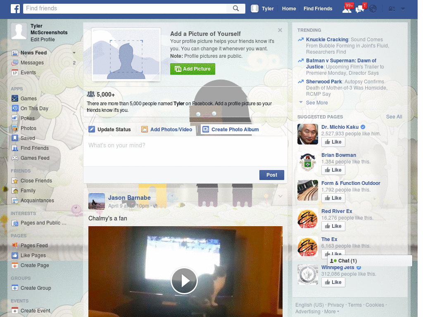Open the Find Friends sidebar icon
Viewport: 423px width, 317px height.
[x=15, y=148]
